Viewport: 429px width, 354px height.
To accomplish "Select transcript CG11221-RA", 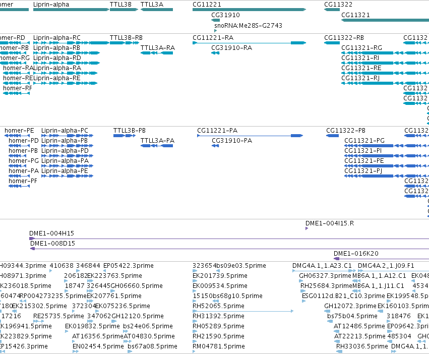I will tap(249, 43).
